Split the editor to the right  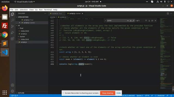(168, 13)
